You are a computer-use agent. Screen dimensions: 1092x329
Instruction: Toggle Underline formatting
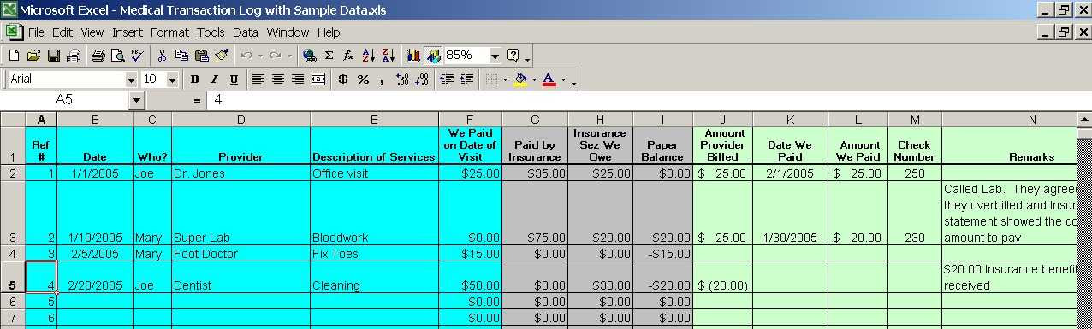point(234,79)
